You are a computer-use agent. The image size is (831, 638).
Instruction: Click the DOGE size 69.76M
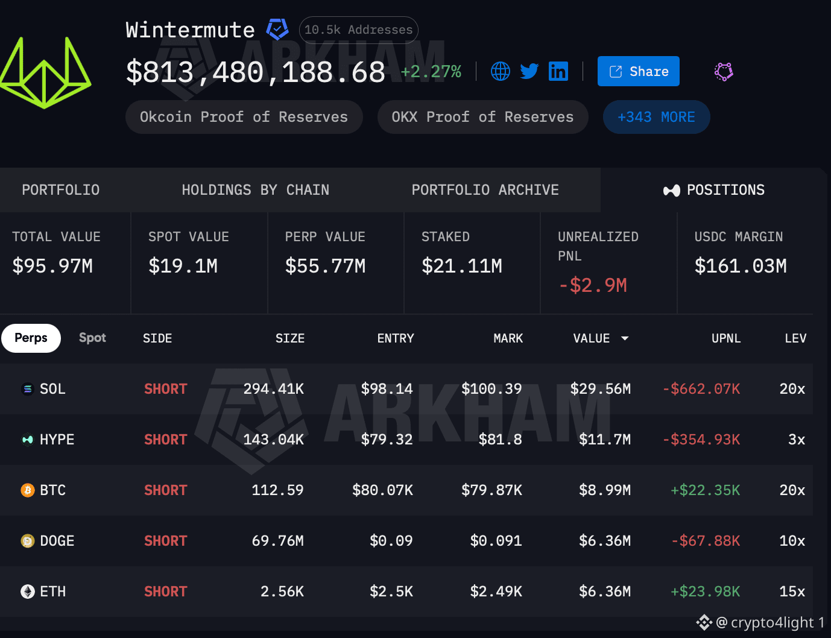tap(278, 541)
